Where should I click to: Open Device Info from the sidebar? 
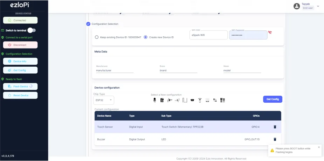point(20,61)
